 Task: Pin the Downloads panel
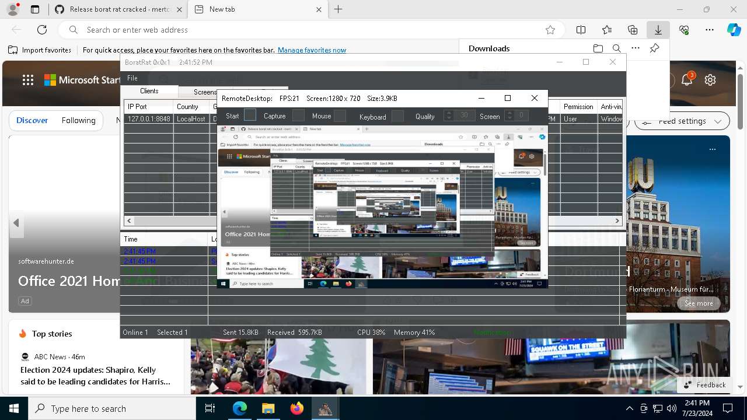[655, 48]
